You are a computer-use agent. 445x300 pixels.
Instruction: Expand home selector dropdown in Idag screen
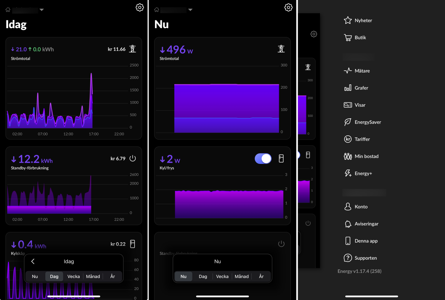tap(42, 10)
